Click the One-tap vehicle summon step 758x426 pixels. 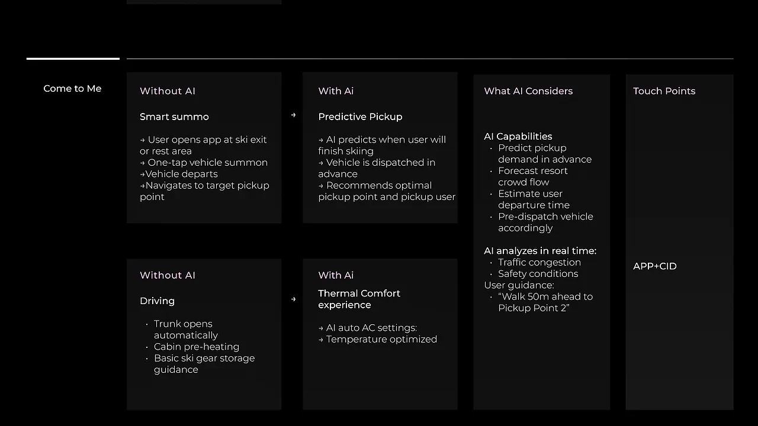(204, 163)
